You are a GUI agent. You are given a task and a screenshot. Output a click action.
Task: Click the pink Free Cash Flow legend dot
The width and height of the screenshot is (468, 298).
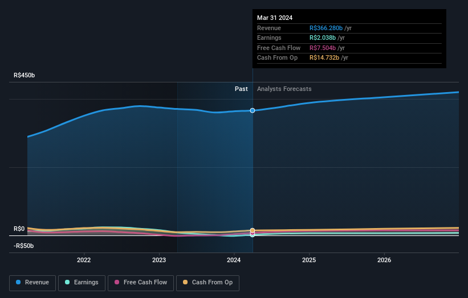coord(117,282)
